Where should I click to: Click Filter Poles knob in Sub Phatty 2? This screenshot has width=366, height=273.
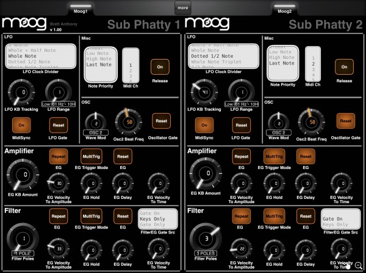coord(206,239)
